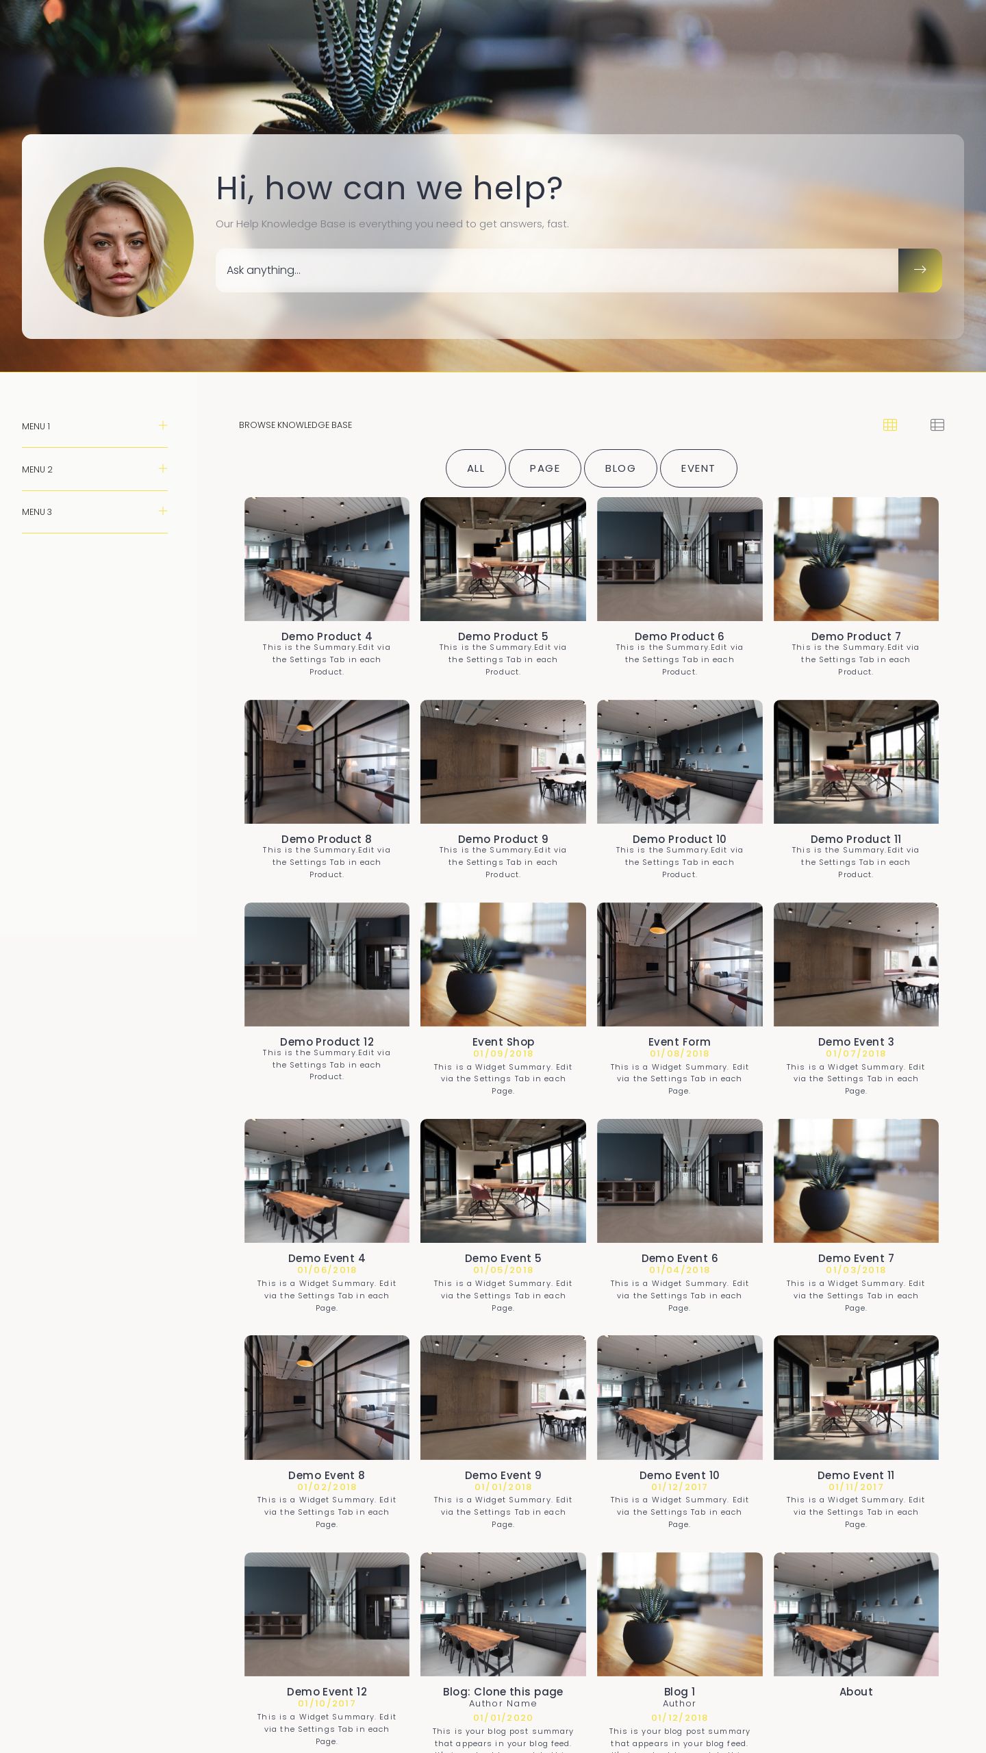Viewport: 986px width, 1753px height.
Task: Filter by PAGE category
Action: (544, 468)
